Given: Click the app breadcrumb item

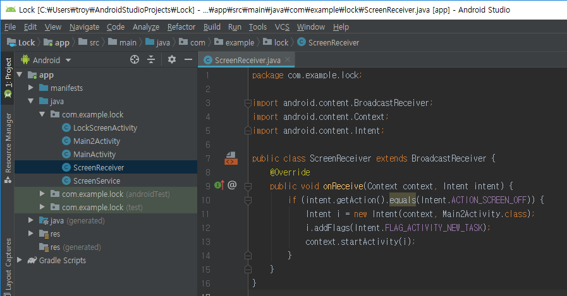Looking at the screenshot, I should point(57,42).
